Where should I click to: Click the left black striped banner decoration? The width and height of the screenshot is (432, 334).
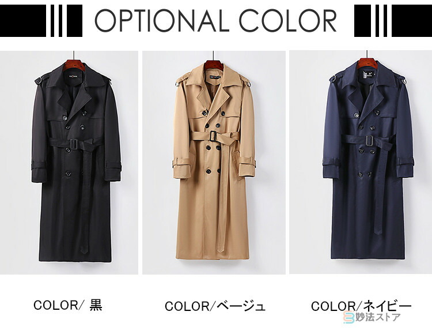click(41, 21)
